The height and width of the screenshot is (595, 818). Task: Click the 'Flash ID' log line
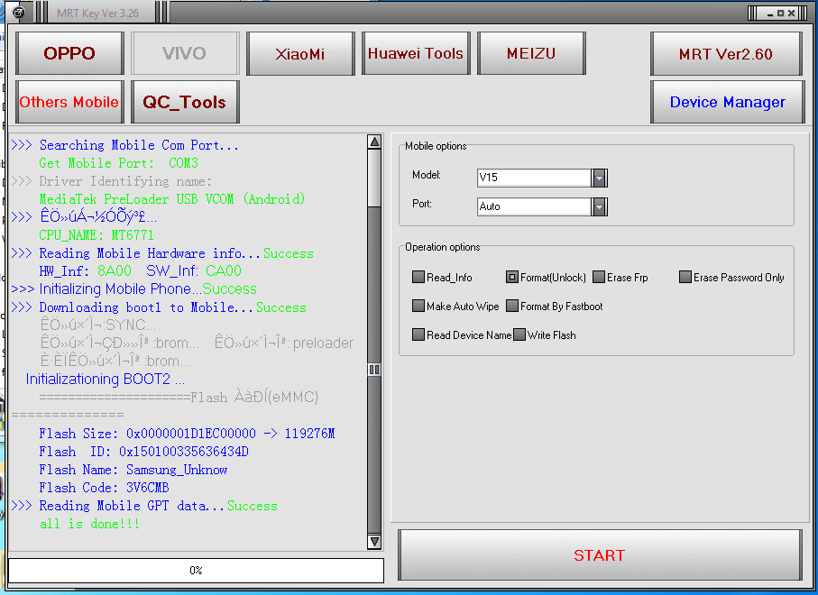pyautogui.click(x=143, y=452)
